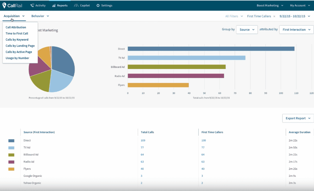
Task: Expand the All Filters dropdown
Action: coord(234,16)
